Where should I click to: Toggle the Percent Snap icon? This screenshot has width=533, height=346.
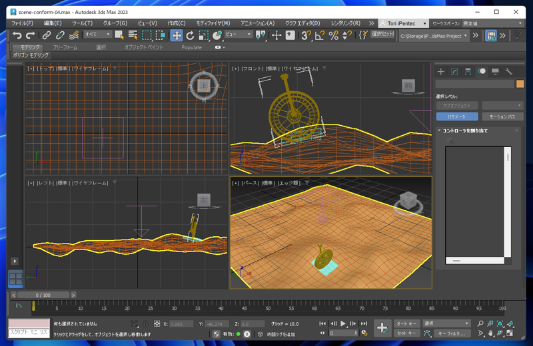pos(334,35)
